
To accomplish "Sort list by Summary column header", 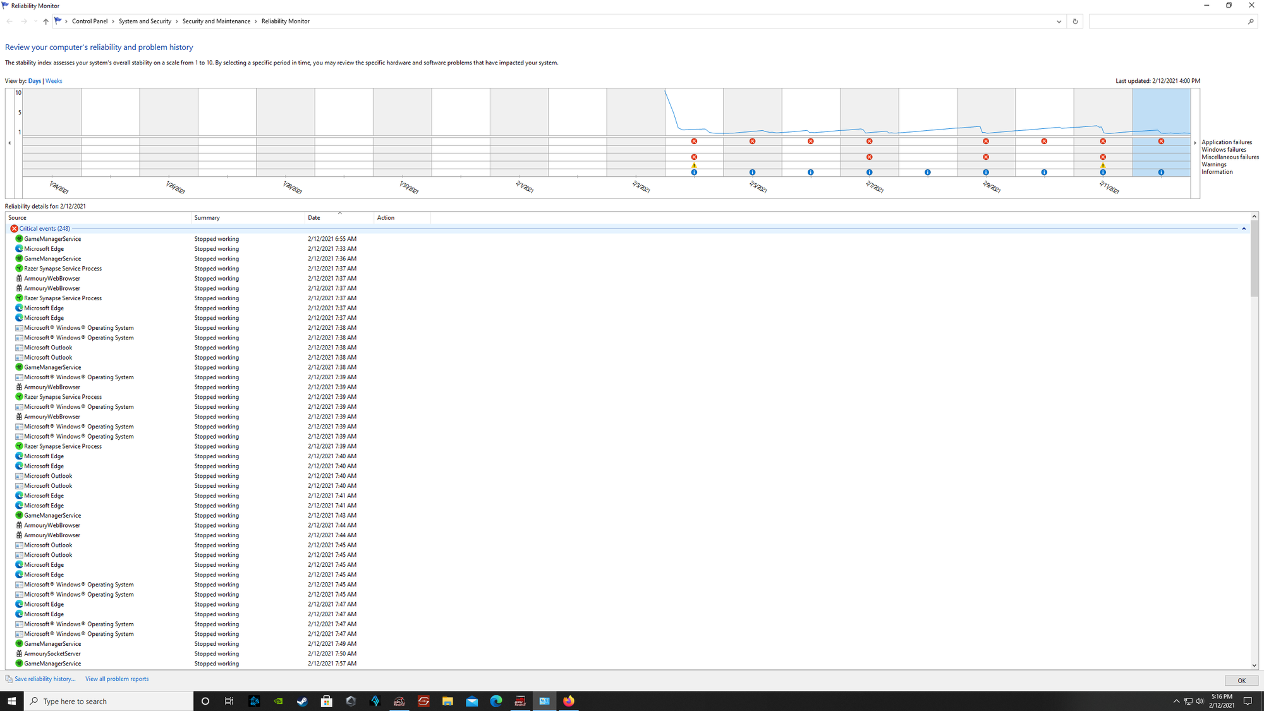I will click(248, 217).
